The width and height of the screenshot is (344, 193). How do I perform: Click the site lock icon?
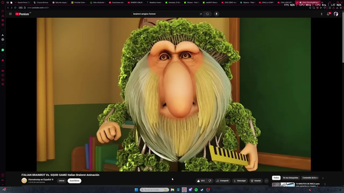coord(25,8)
